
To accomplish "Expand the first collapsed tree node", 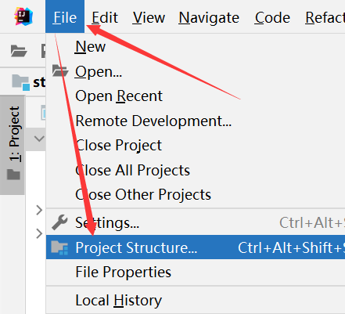I will click(39, 210).
